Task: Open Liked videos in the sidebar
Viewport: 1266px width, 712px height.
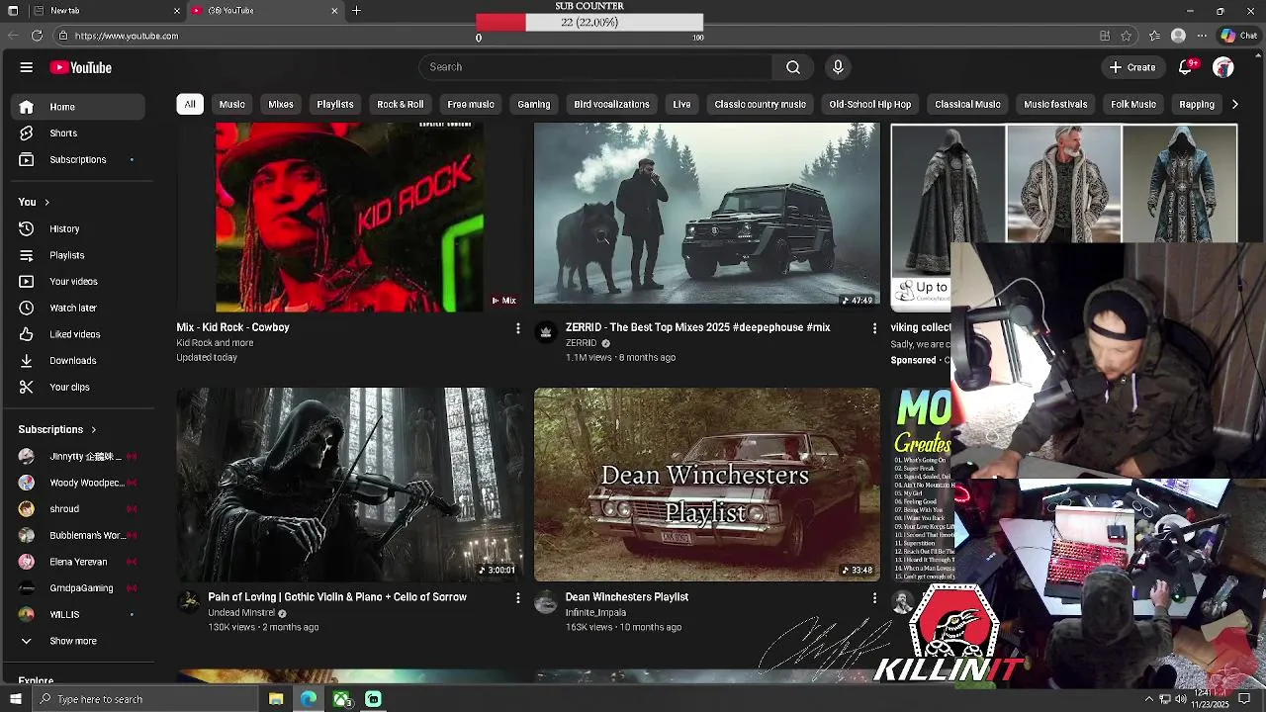Action: [78, 334]
